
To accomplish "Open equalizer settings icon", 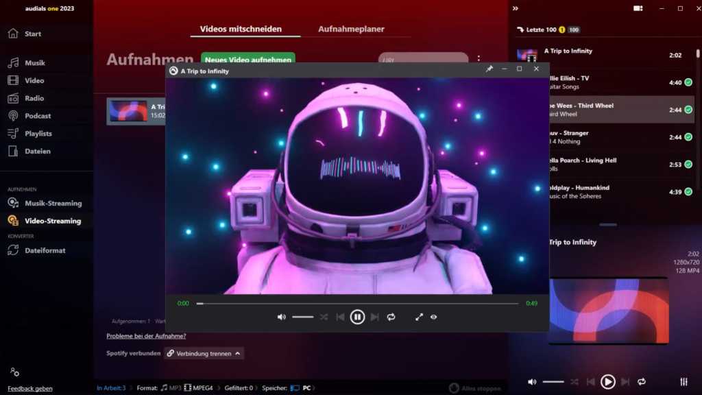I will point(683,382).
